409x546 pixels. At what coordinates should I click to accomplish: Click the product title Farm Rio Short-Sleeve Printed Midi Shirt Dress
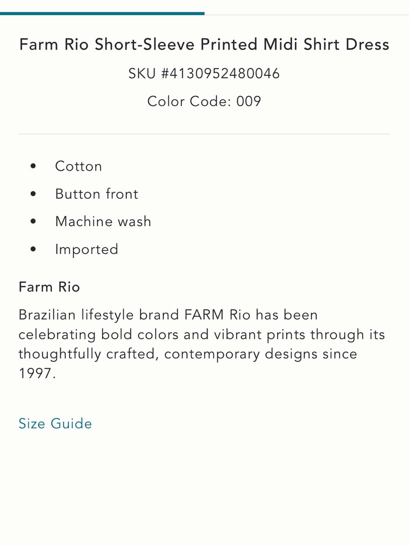[204, 44]
